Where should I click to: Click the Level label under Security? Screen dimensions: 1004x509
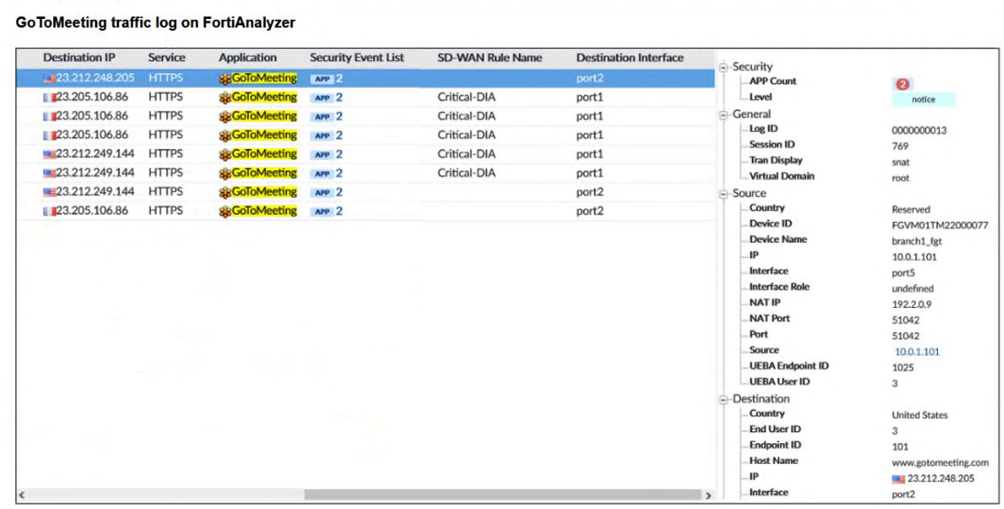(760, 97)
